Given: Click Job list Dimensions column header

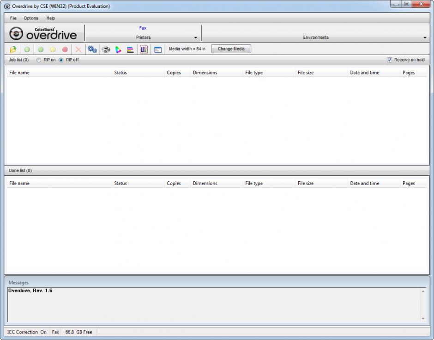Looking at the screenshot, I should pos(217,73).
